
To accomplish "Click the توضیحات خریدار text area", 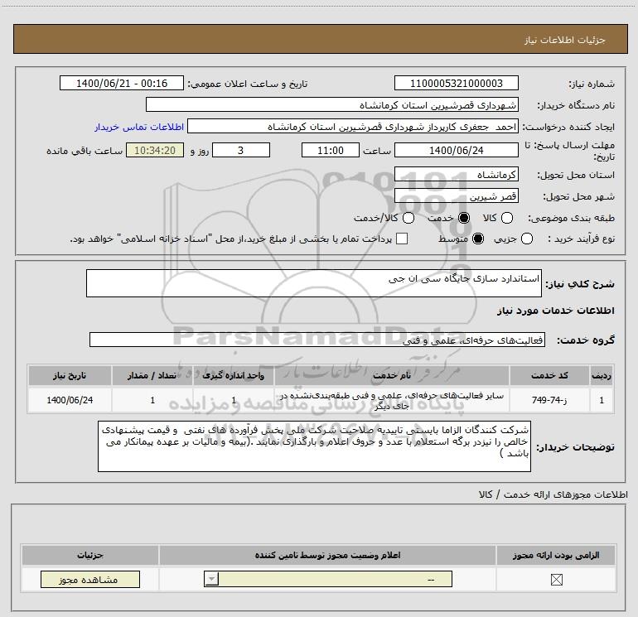I will pos(315,446).
